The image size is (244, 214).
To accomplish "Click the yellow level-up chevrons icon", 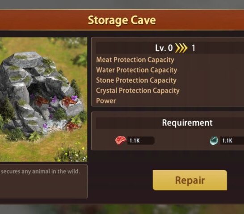I will (181, 48).
